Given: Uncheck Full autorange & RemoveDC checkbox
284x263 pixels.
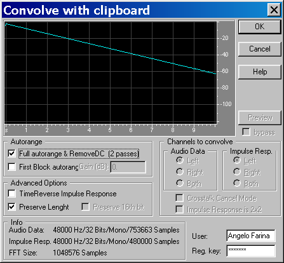Looking at the screenshot, I should click(x=11, y=153).
